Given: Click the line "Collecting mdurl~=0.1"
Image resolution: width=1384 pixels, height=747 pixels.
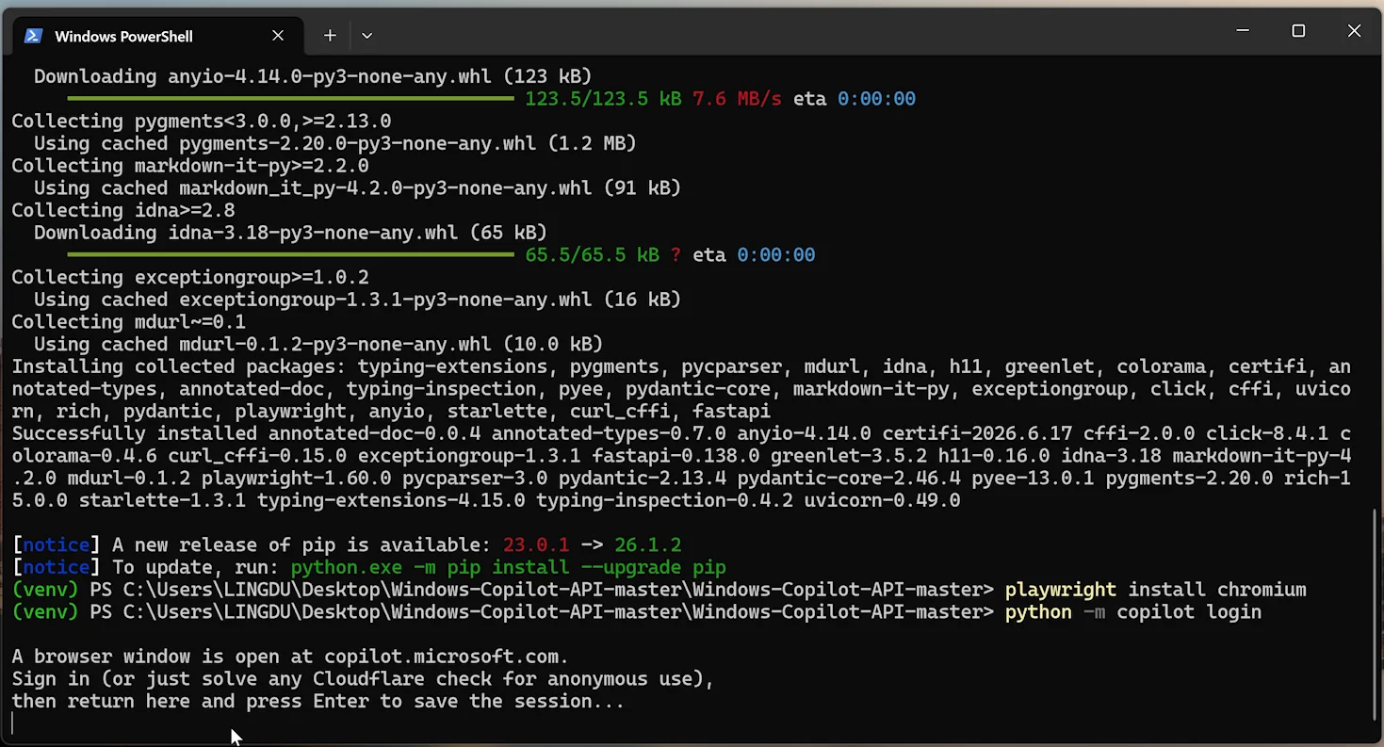Looking at the screenshot, I should (128, 322).
